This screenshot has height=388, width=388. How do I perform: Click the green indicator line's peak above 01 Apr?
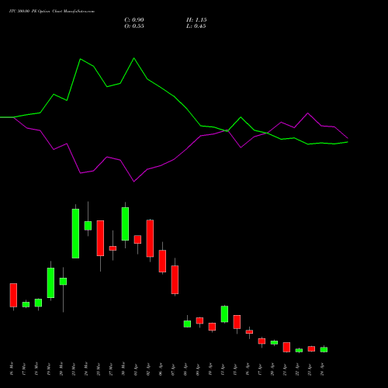(x=133, y=58)
